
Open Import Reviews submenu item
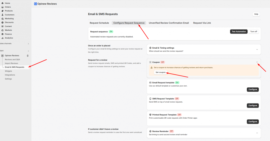11,63
